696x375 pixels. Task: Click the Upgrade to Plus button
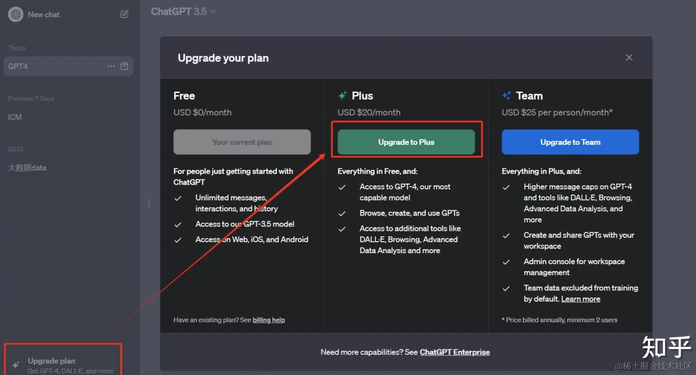(406, 142)
